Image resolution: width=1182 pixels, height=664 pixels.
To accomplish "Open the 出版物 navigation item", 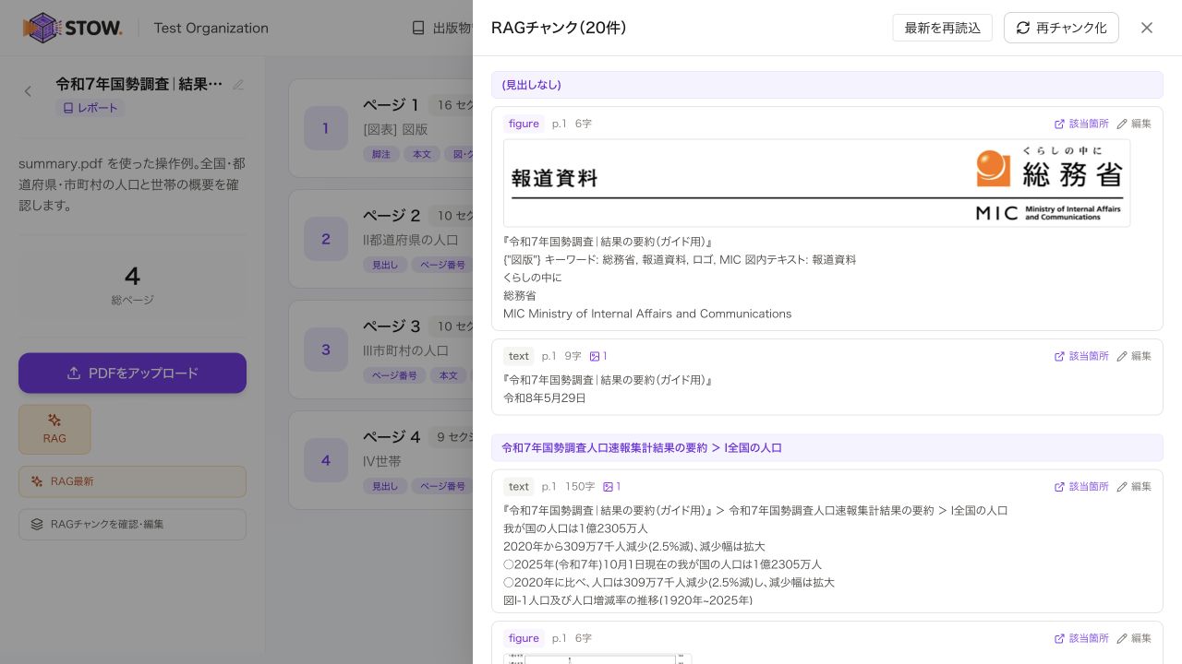I will coord(442,28).
